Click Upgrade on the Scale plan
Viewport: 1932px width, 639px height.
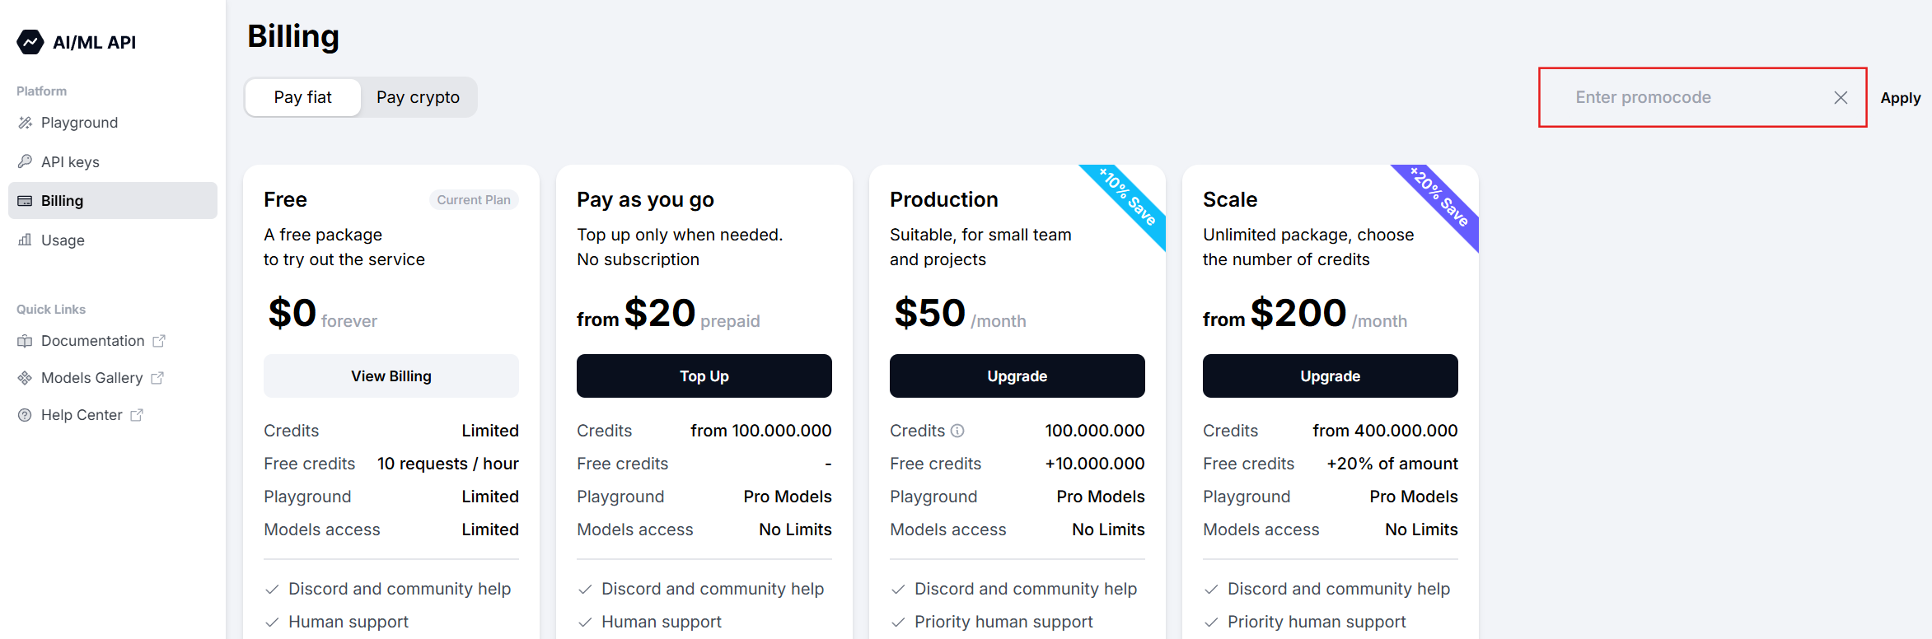click(x=1330, y=376)
